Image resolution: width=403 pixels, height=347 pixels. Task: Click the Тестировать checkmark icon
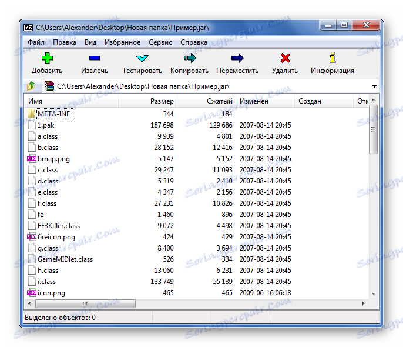(x=142, y=58)
